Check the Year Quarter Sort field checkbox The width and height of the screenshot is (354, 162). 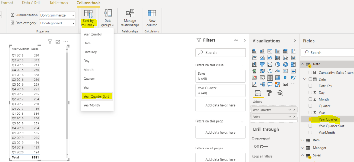(310, 126)
